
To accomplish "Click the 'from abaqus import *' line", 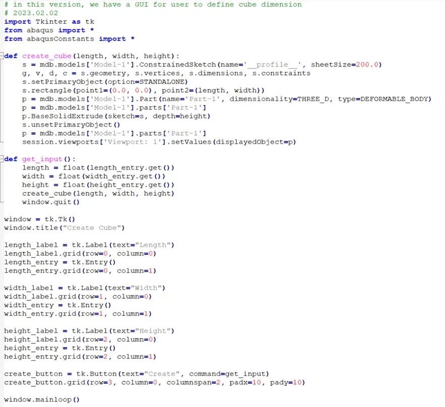I will (x=49, y=30).
